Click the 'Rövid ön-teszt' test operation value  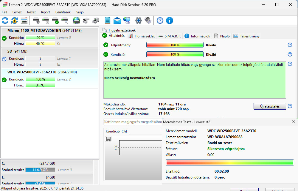(x=220, y=143)
